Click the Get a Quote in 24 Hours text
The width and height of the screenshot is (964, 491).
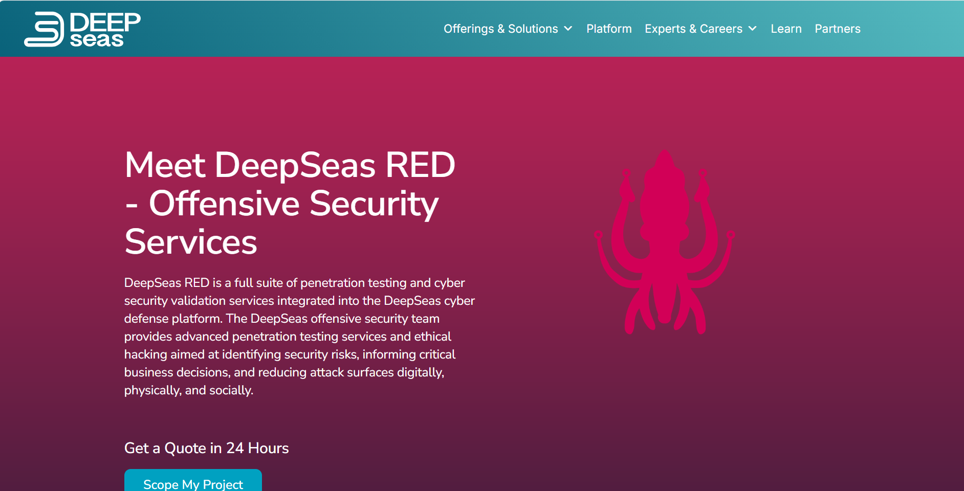click(x=206, y=448)
